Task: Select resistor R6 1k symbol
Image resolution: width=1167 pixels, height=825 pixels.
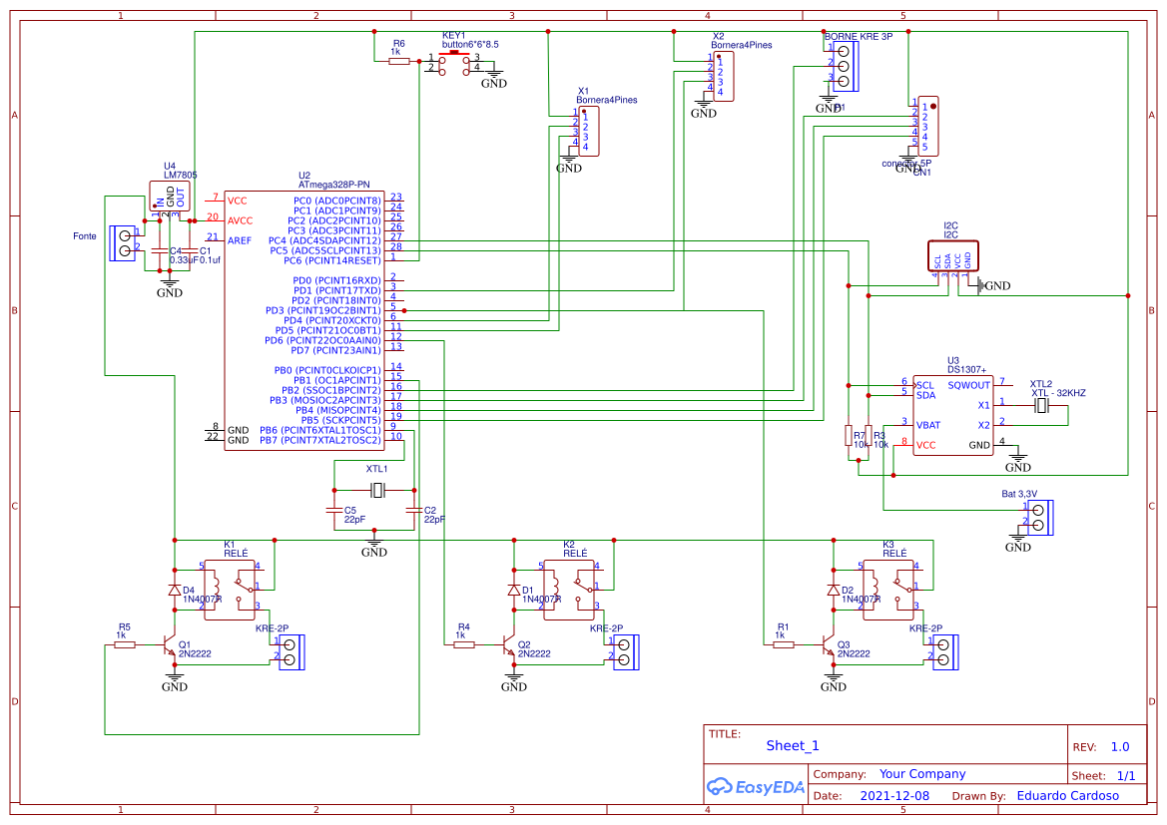Action: point(399,60)
